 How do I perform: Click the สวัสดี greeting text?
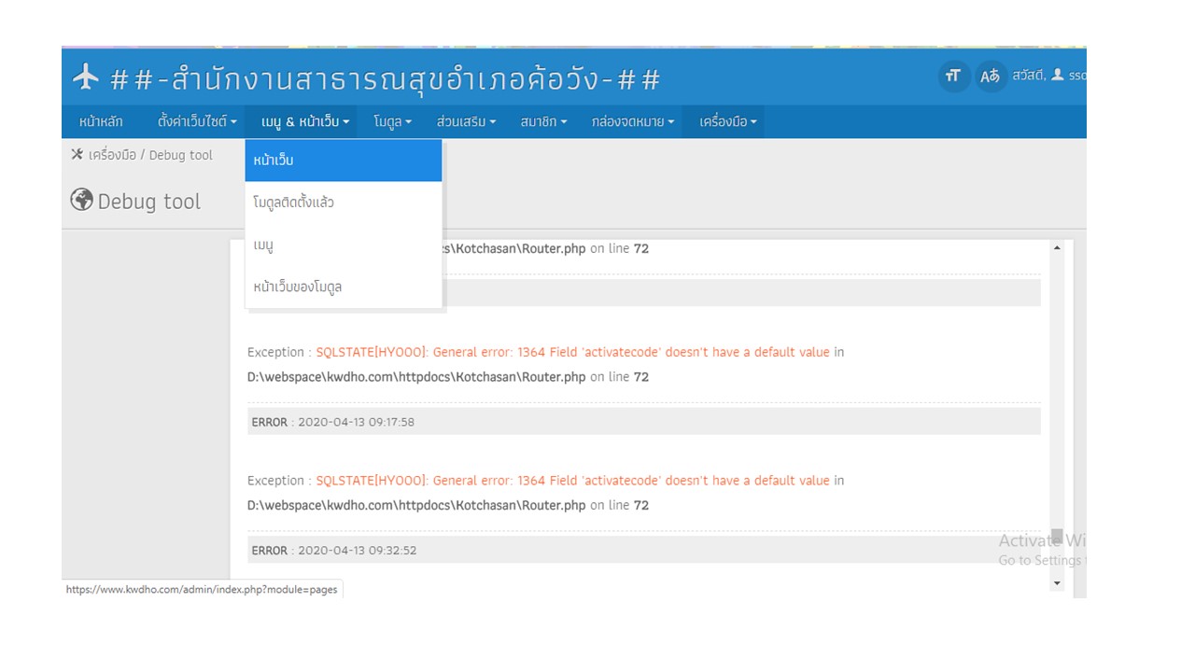click(1028, 76)
